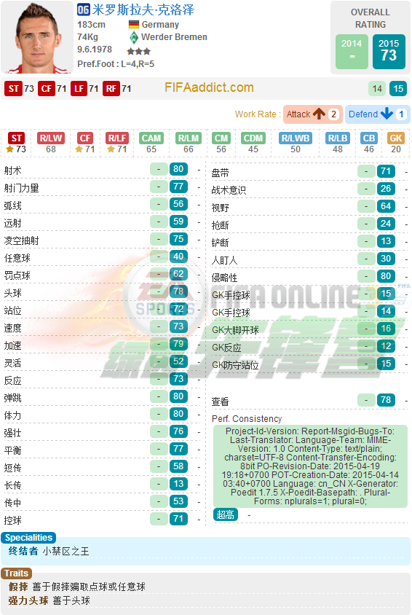Select the R/LB position badge
The width and height of the screenshot is (412, 615).
pyautogui.click(x=338, y=138)
